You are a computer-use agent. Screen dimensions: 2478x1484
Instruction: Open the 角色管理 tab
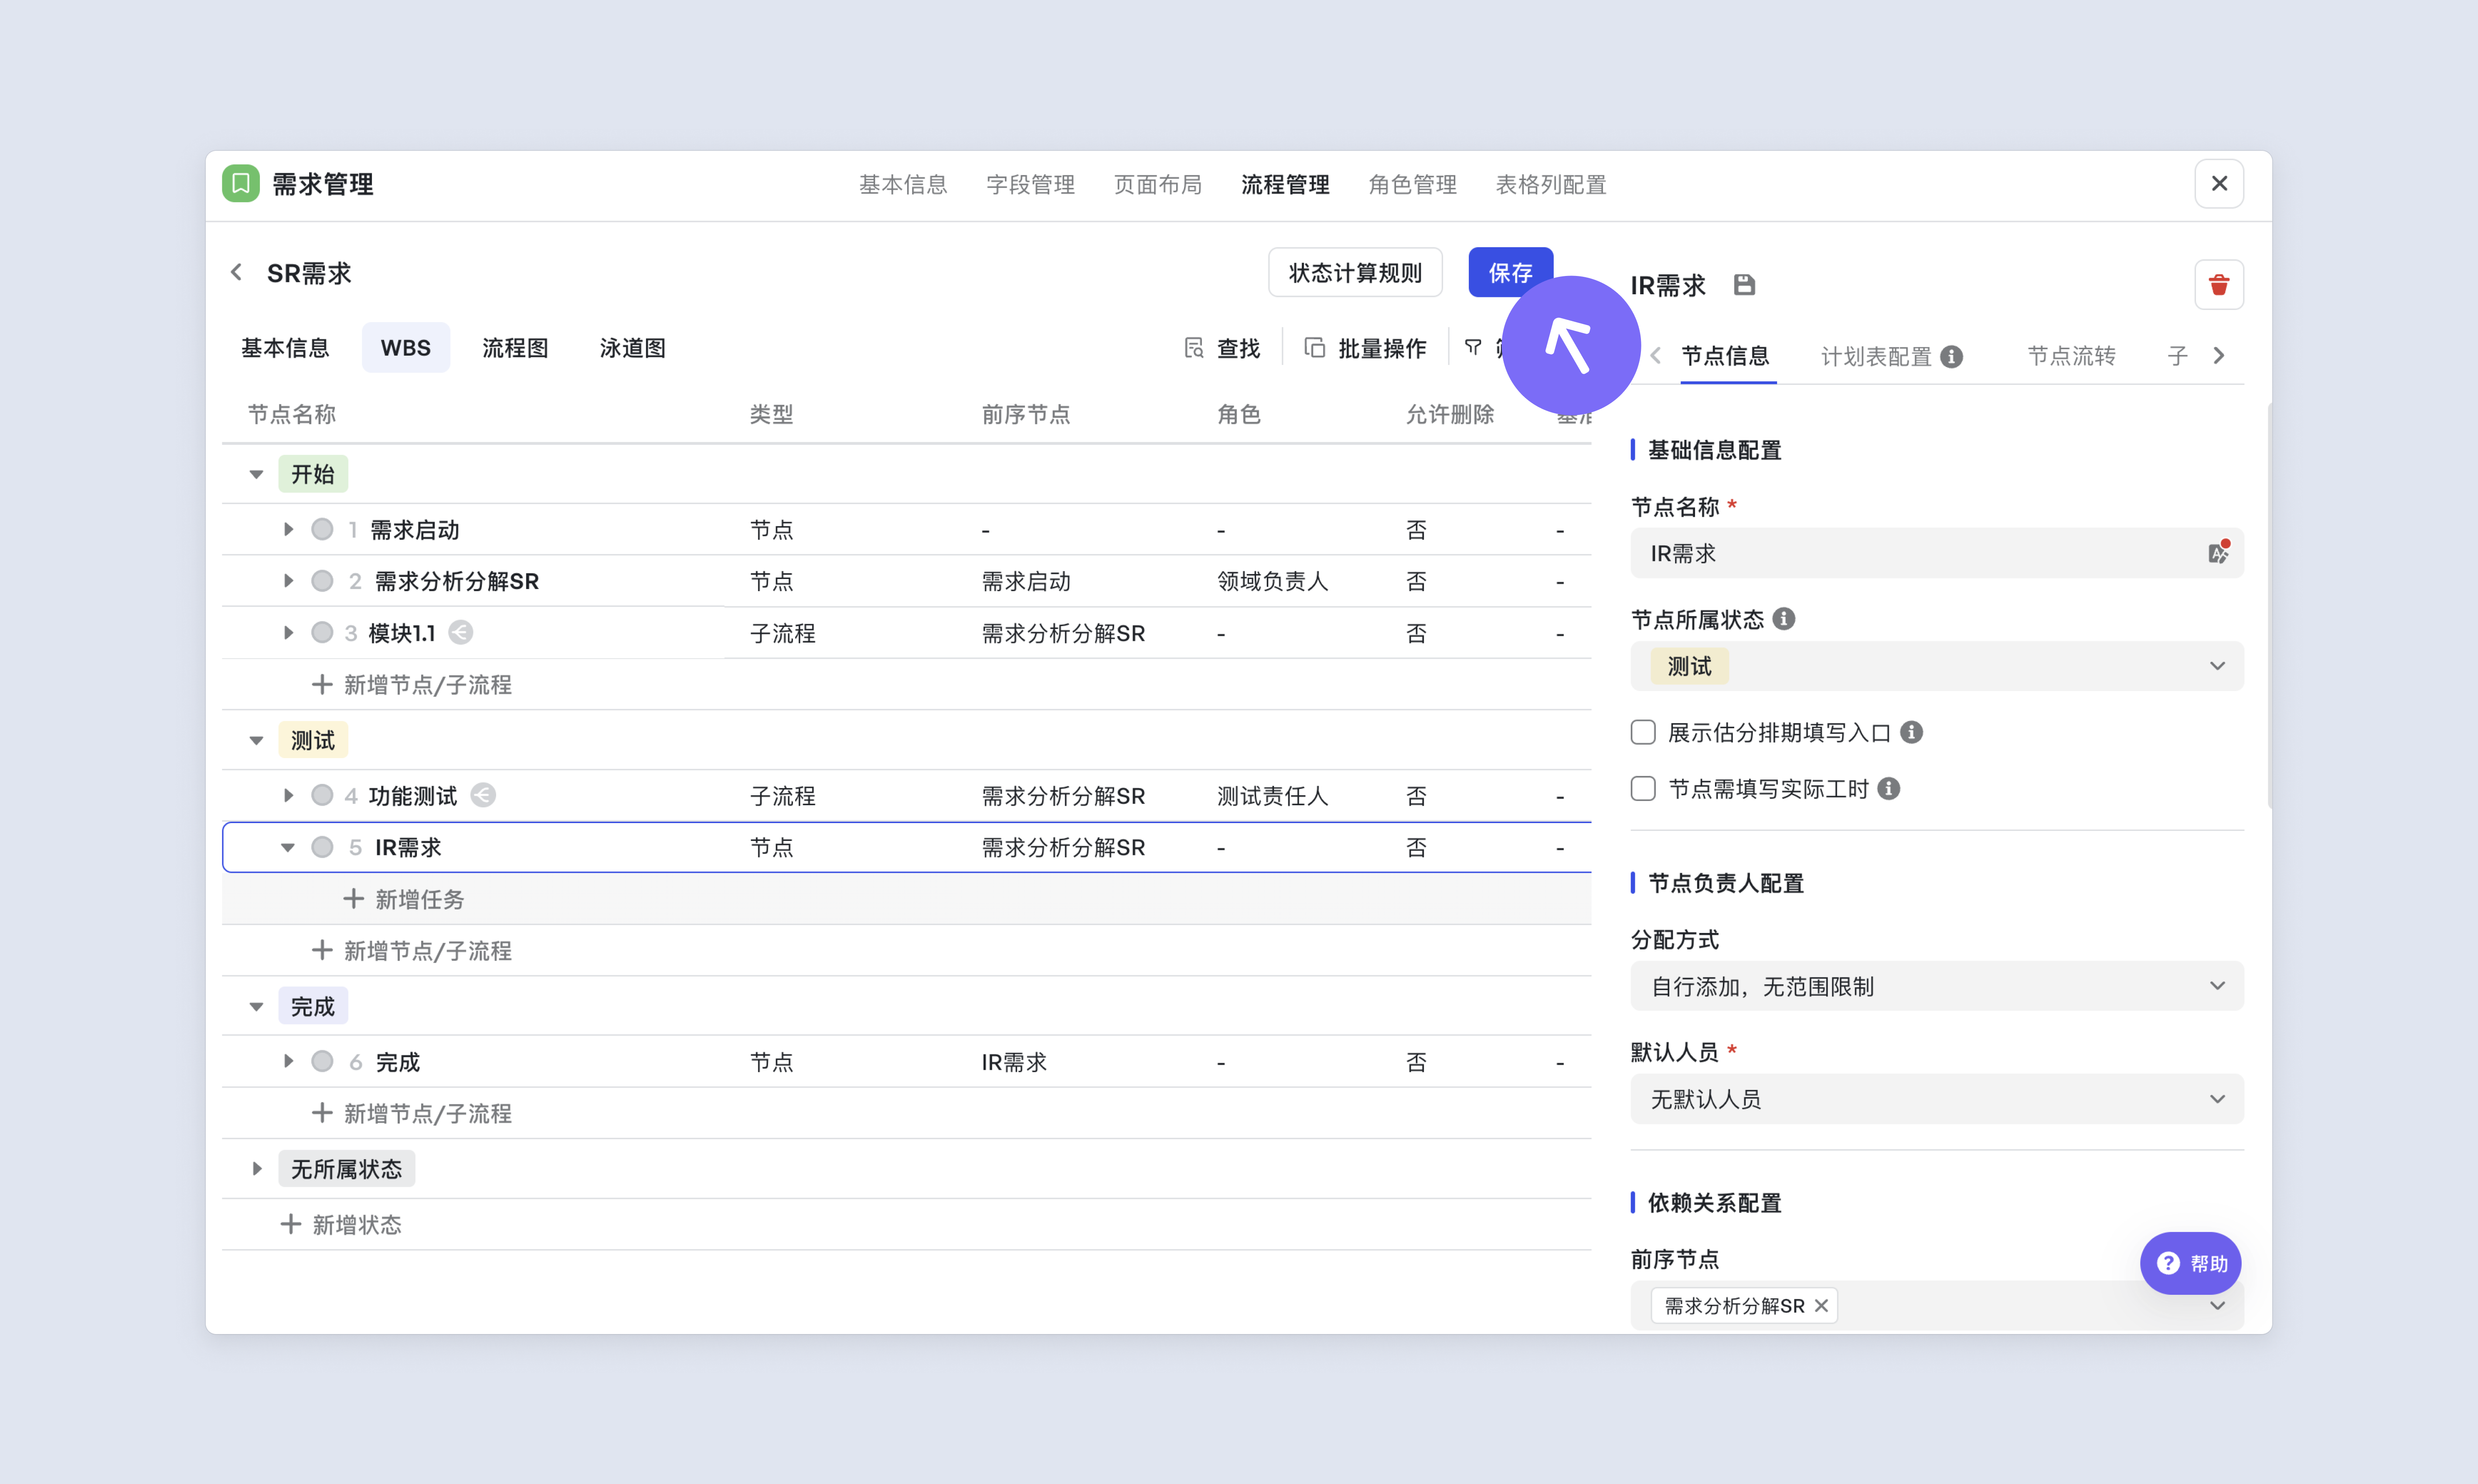(1412, 185)
